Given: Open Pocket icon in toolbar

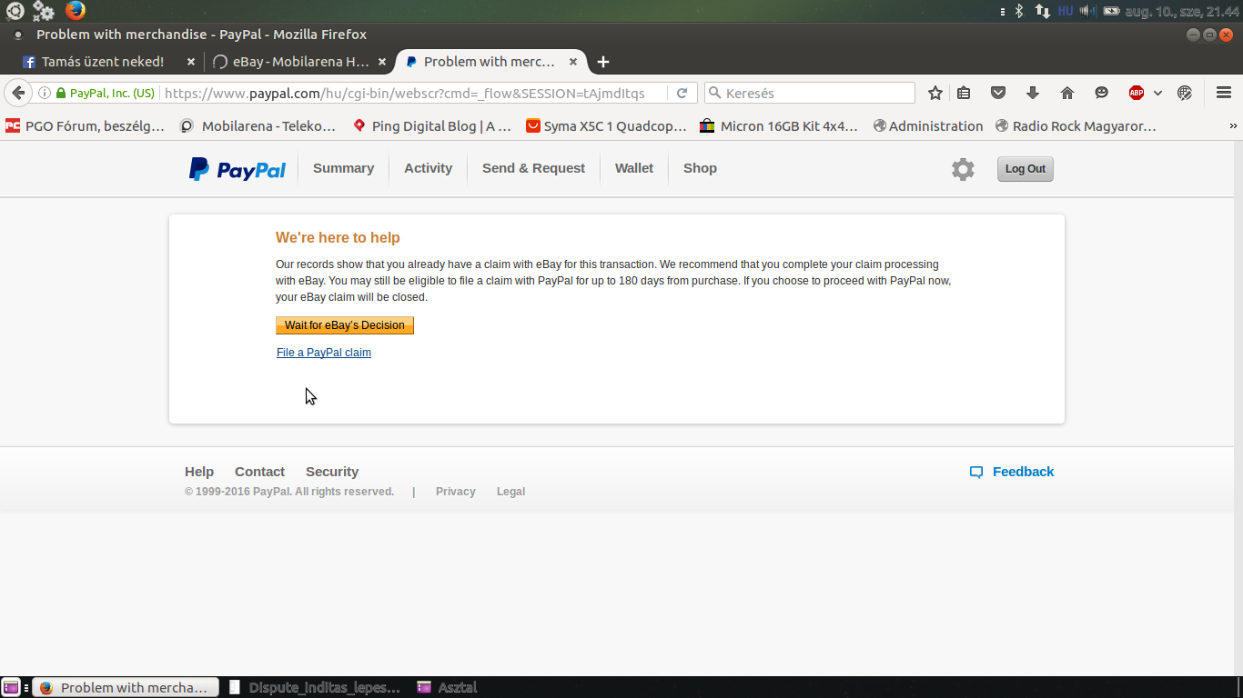Looking at the screenshot, I should (998, 93).
